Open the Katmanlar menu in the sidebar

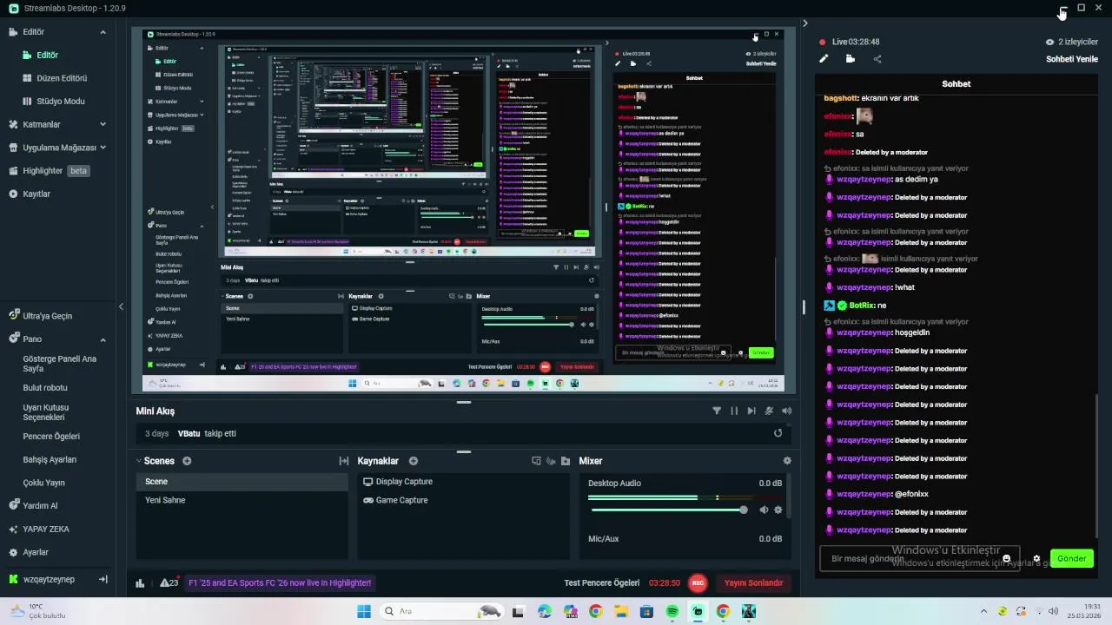point(41,124)
